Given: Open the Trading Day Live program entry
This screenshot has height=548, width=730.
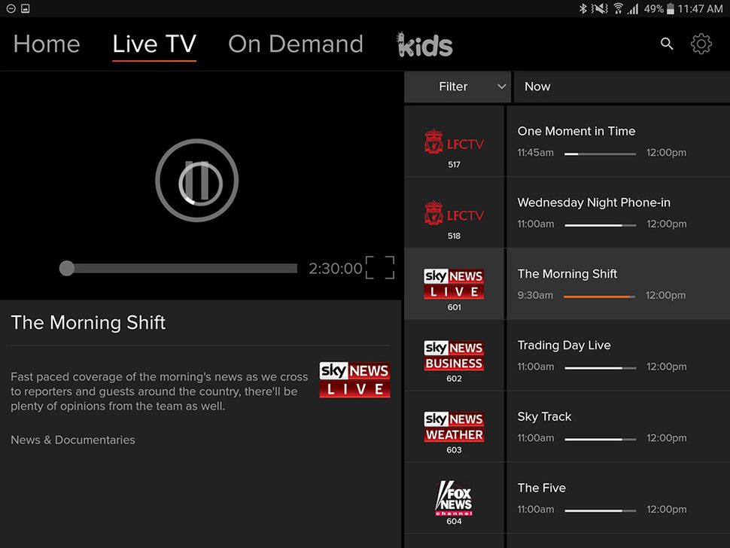Looking at the screenshot, I should 617,355.
